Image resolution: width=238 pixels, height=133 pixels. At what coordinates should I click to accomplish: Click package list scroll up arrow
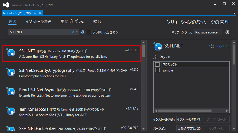pos(143,42)
